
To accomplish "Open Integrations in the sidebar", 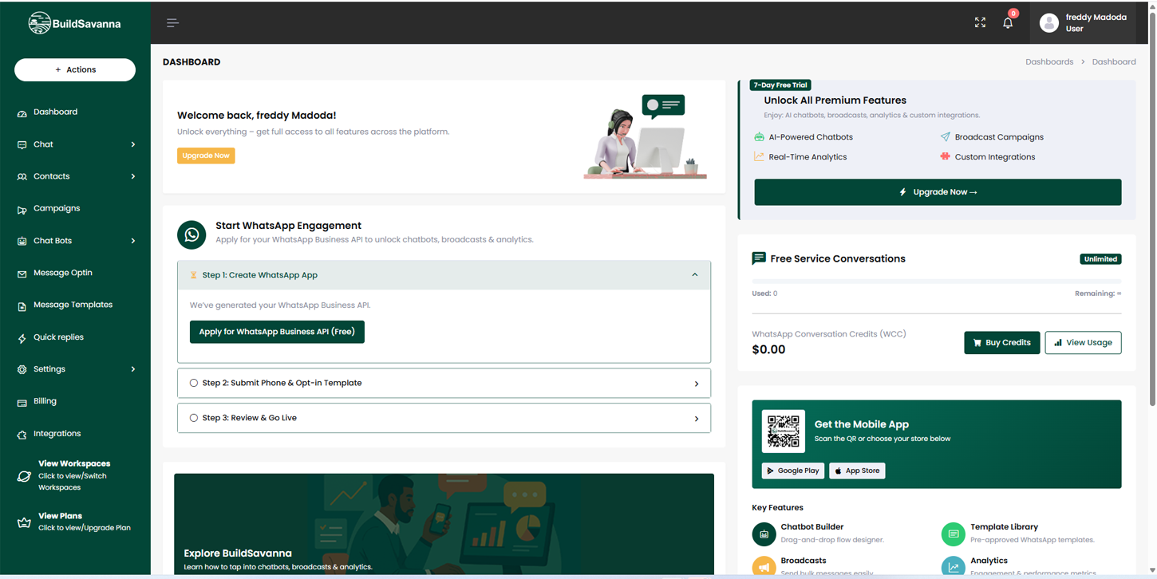I will point(57,434).
